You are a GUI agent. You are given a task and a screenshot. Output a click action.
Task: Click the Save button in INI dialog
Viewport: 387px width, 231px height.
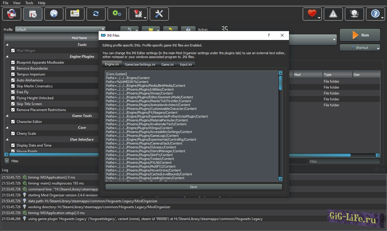[193, 187]
